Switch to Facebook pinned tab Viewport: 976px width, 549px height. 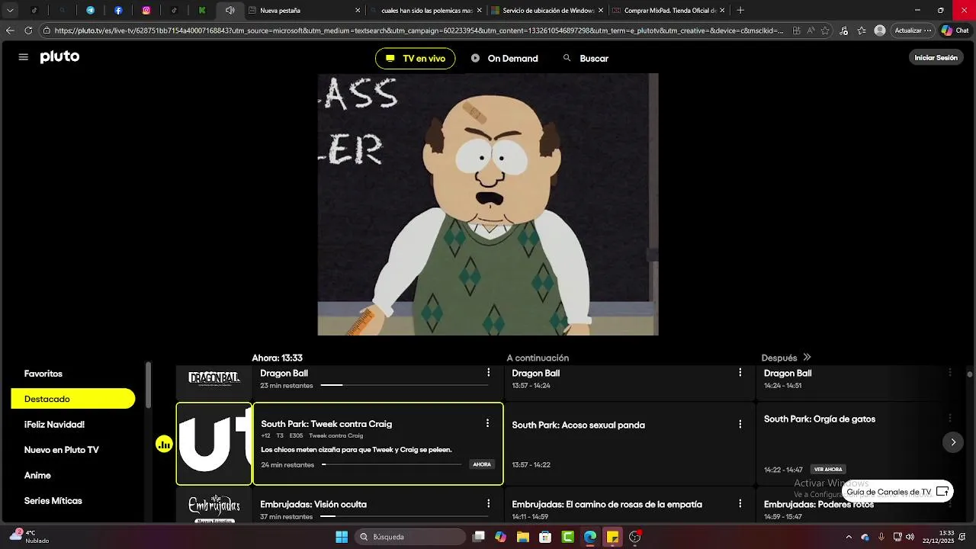pyautogui.click(x=118, y=11)
